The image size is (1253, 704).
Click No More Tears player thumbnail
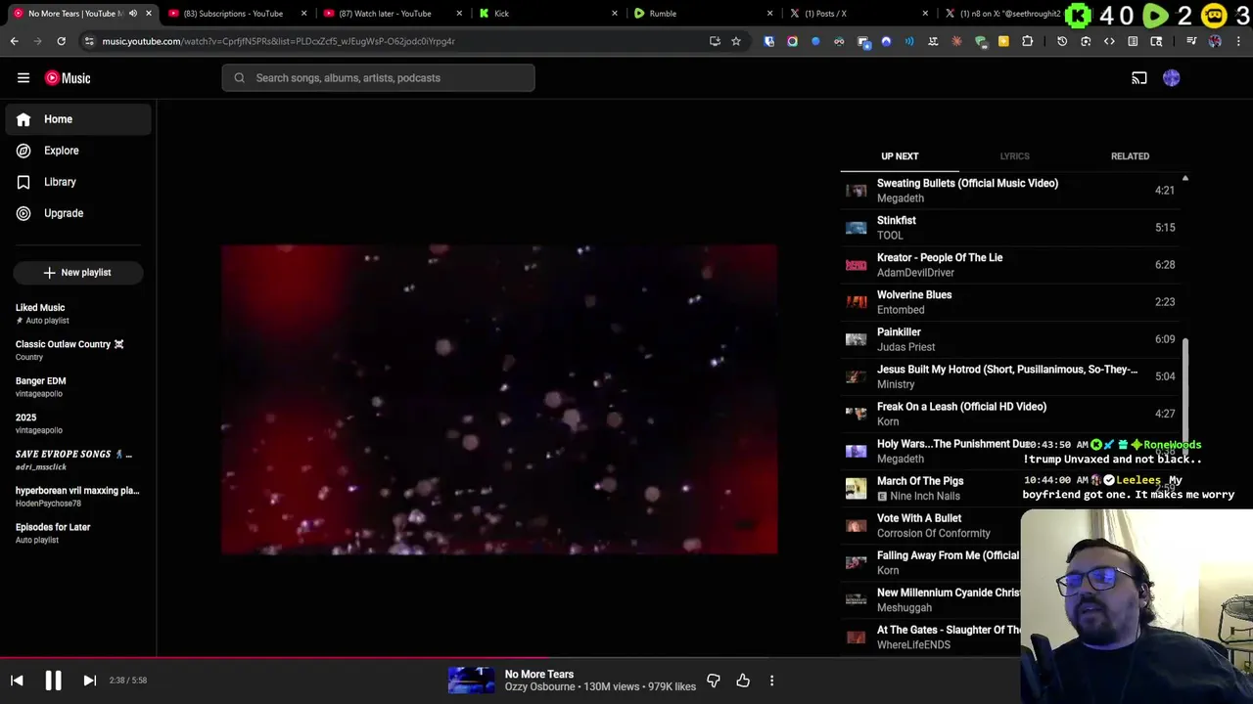click(471, 681)
